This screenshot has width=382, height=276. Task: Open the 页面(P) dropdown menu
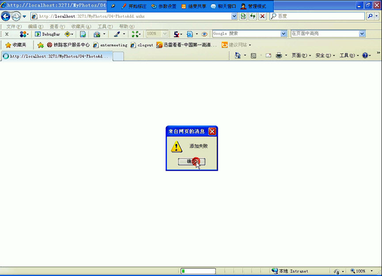[x=299, y=55]
